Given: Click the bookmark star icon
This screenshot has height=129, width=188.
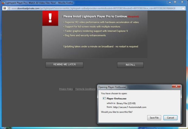Looking at the screenshot, I should (183, 8).
